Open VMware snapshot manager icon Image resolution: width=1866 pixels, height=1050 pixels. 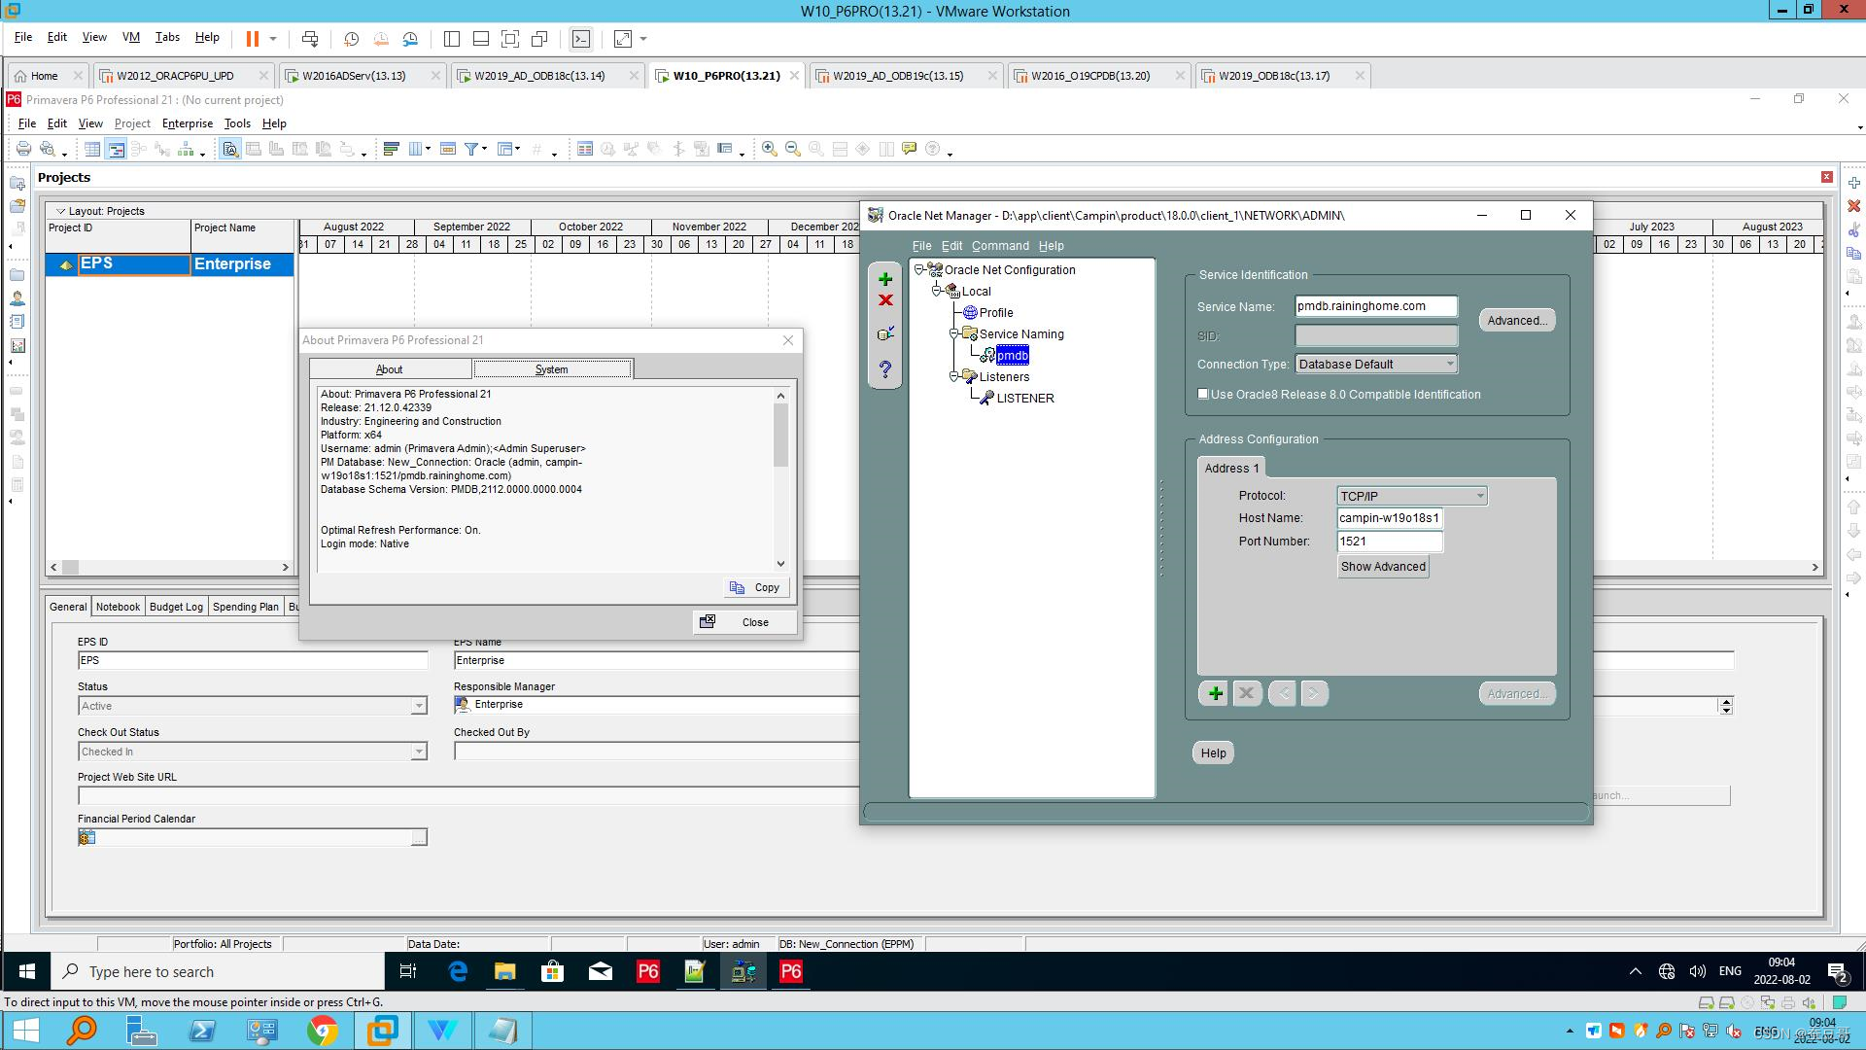[410, 39]
